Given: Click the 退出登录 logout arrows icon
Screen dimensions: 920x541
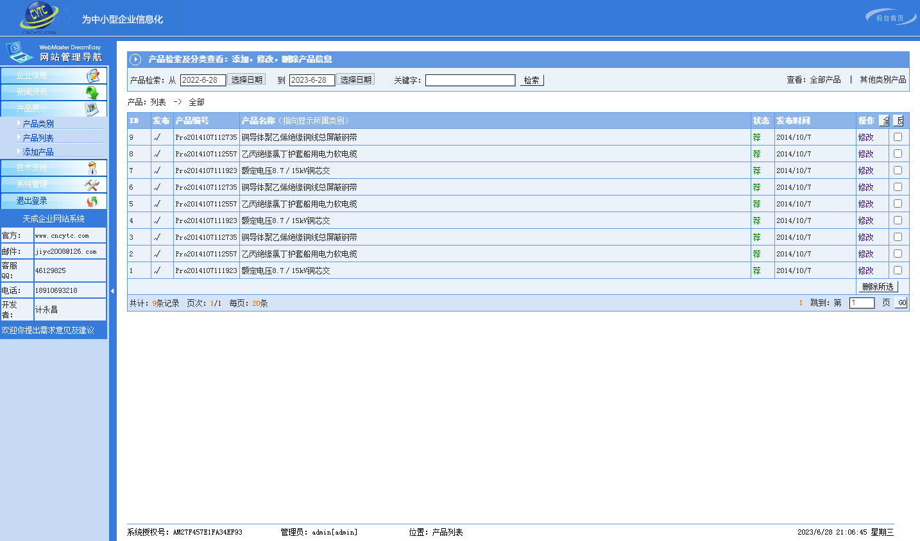Looking at the screenshot, I should pos(92,201).
